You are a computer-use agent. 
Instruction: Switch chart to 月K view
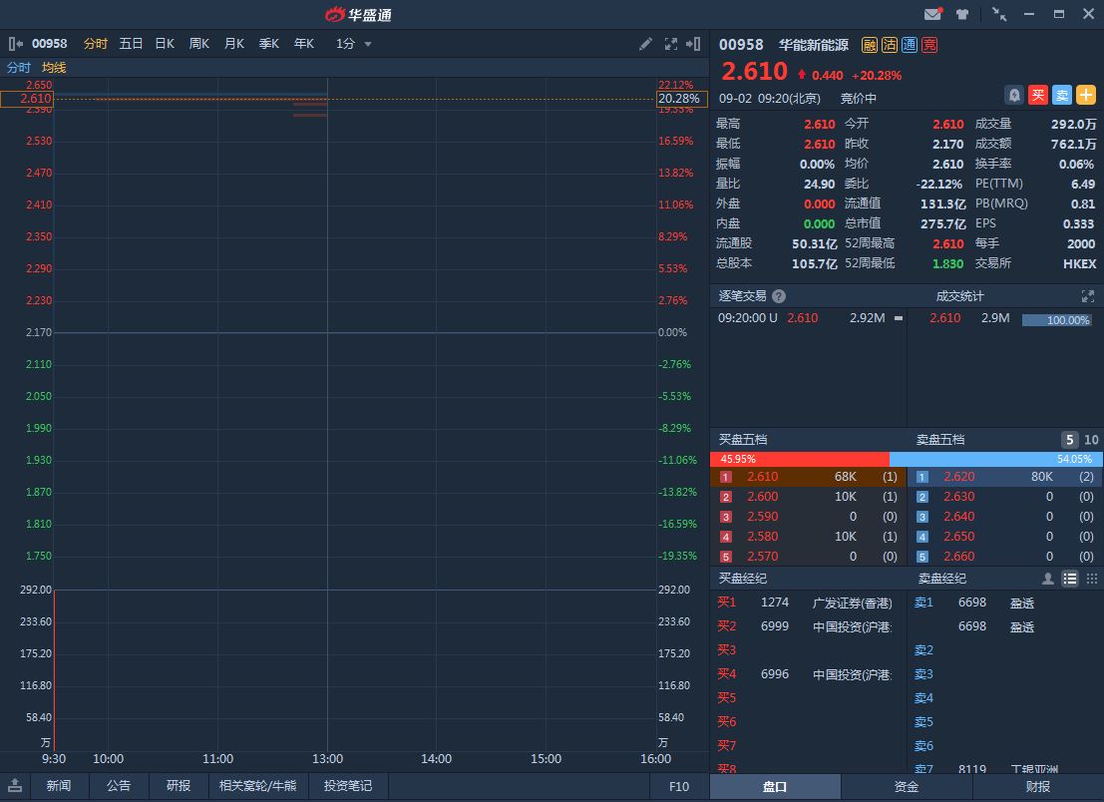pos(233,44)
